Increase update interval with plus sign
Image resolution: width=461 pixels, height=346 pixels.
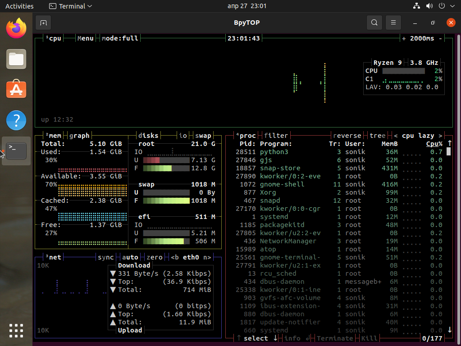click(x=404, y=38)
